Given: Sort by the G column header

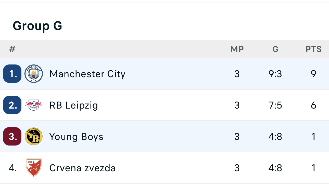Looking at the screenshot, I should pyautogui.click(x=275, y=49).
